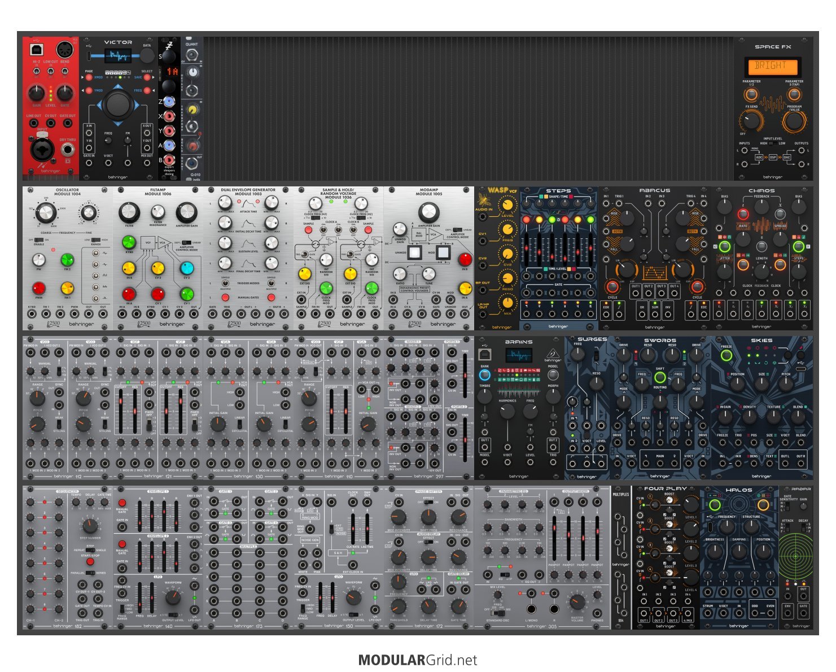Click the FREQ knob on Surges
The height and width of the screenshot is (672, 836).
(577, 355)
